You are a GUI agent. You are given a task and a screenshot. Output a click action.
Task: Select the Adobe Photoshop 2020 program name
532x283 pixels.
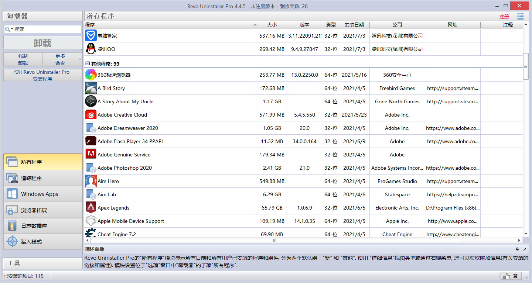(125, 168)
